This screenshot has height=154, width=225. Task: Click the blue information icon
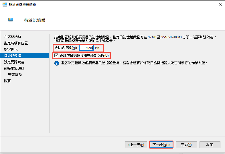click(x=57, y=63)
